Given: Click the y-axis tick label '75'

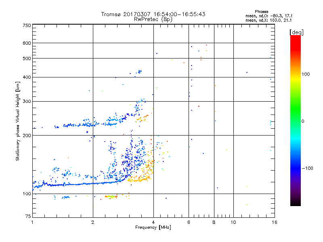Looking at the screenshot, I should pos(28,216).
